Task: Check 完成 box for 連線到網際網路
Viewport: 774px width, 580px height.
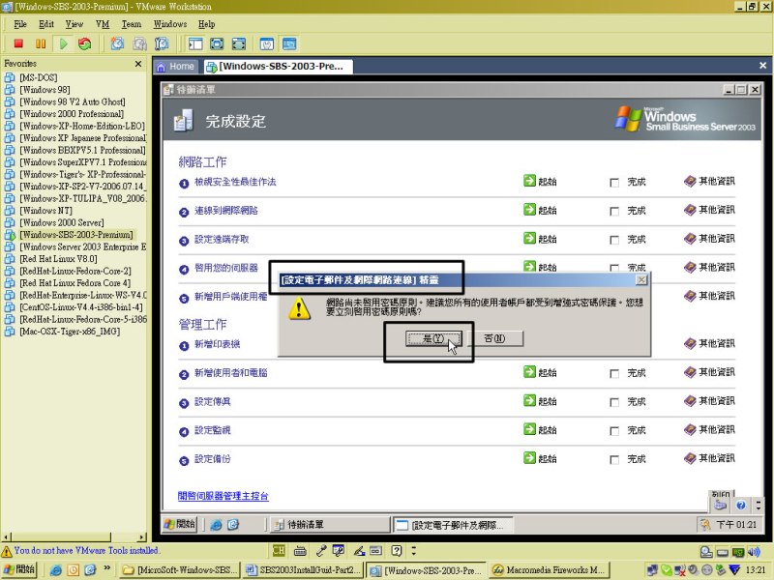Action: point(614,211)
